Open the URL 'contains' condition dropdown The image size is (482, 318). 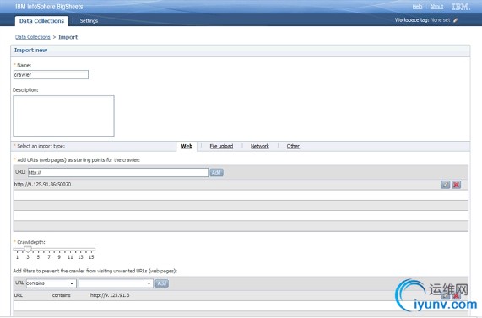(51, 283)
